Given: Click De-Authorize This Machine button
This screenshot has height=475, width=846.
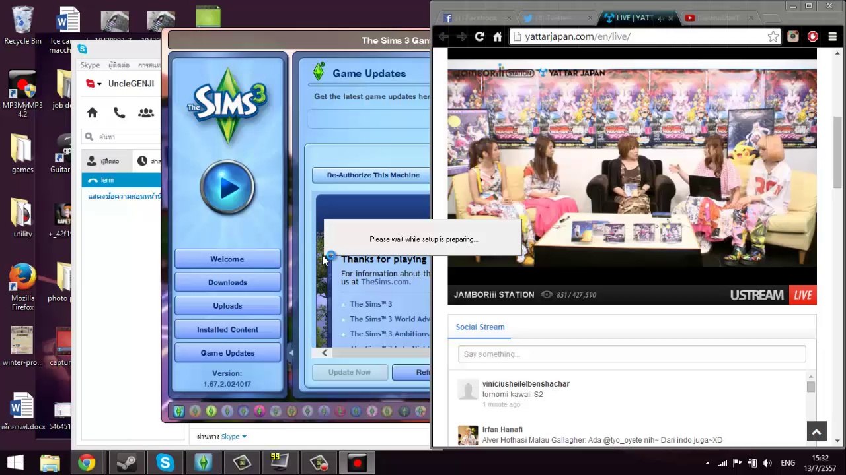Looking at the screenshot, I should coord(373,175).
